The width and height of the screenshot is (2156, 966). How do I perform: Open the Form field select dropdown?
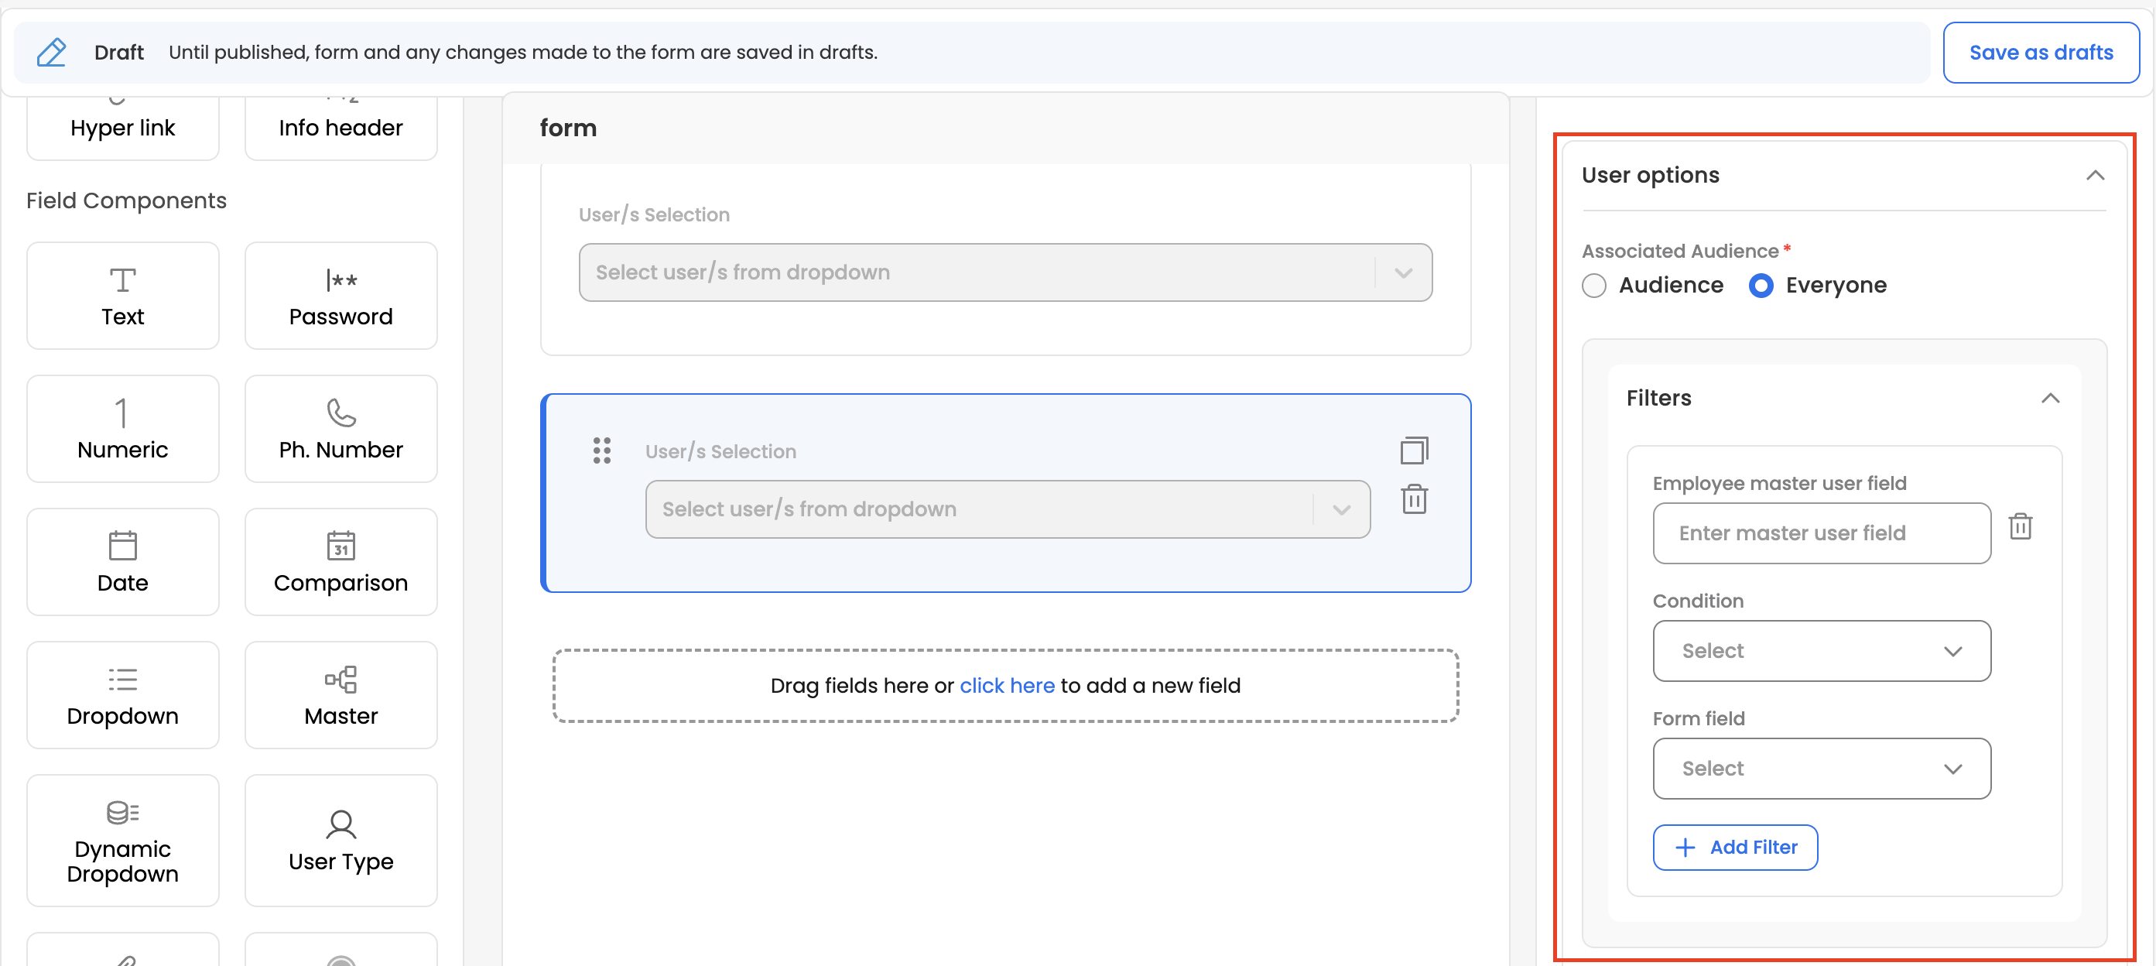(x=1821, y=769)
